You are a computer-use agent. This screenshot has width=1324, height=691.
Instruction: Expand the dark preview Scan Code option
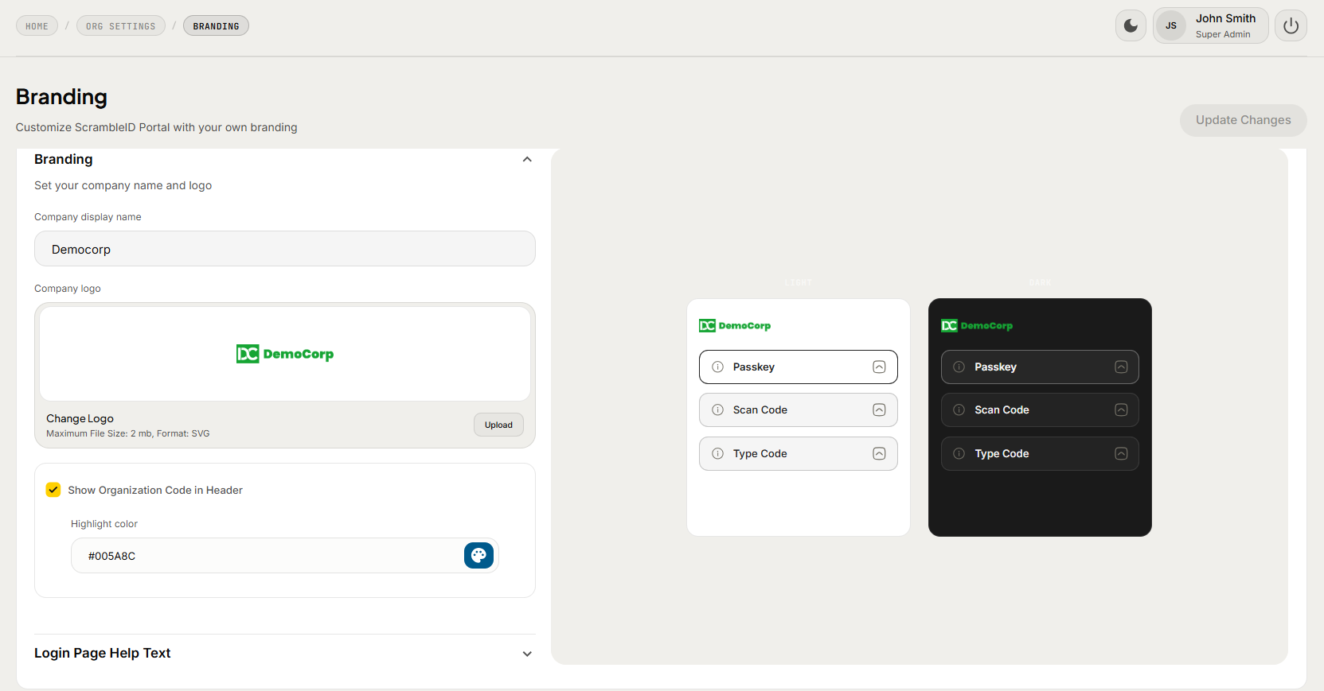[x=1121, y=410]
